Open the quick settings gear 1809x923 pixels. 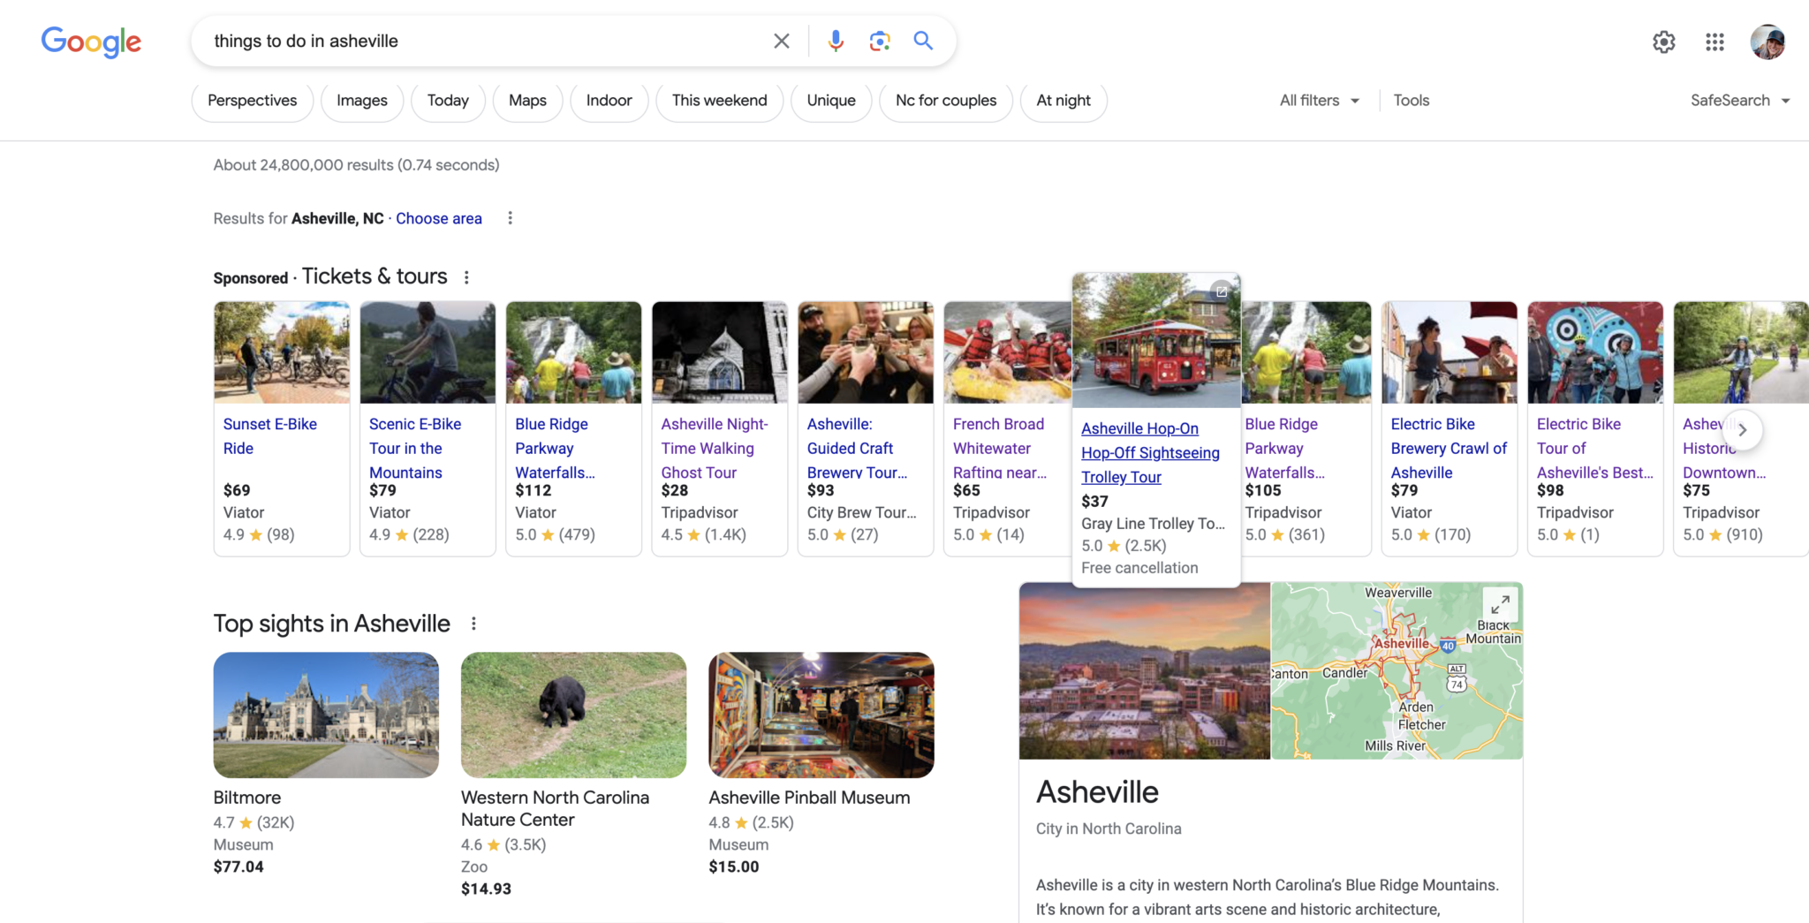pos(1663,42)
